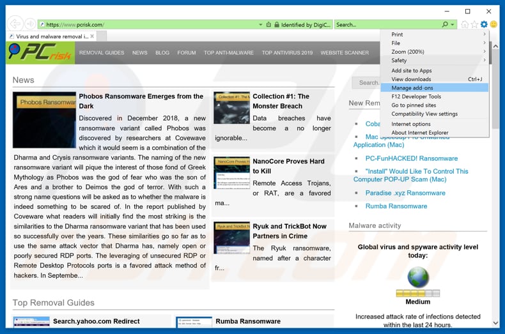Expand the Print submenu

tap(435, 34)
